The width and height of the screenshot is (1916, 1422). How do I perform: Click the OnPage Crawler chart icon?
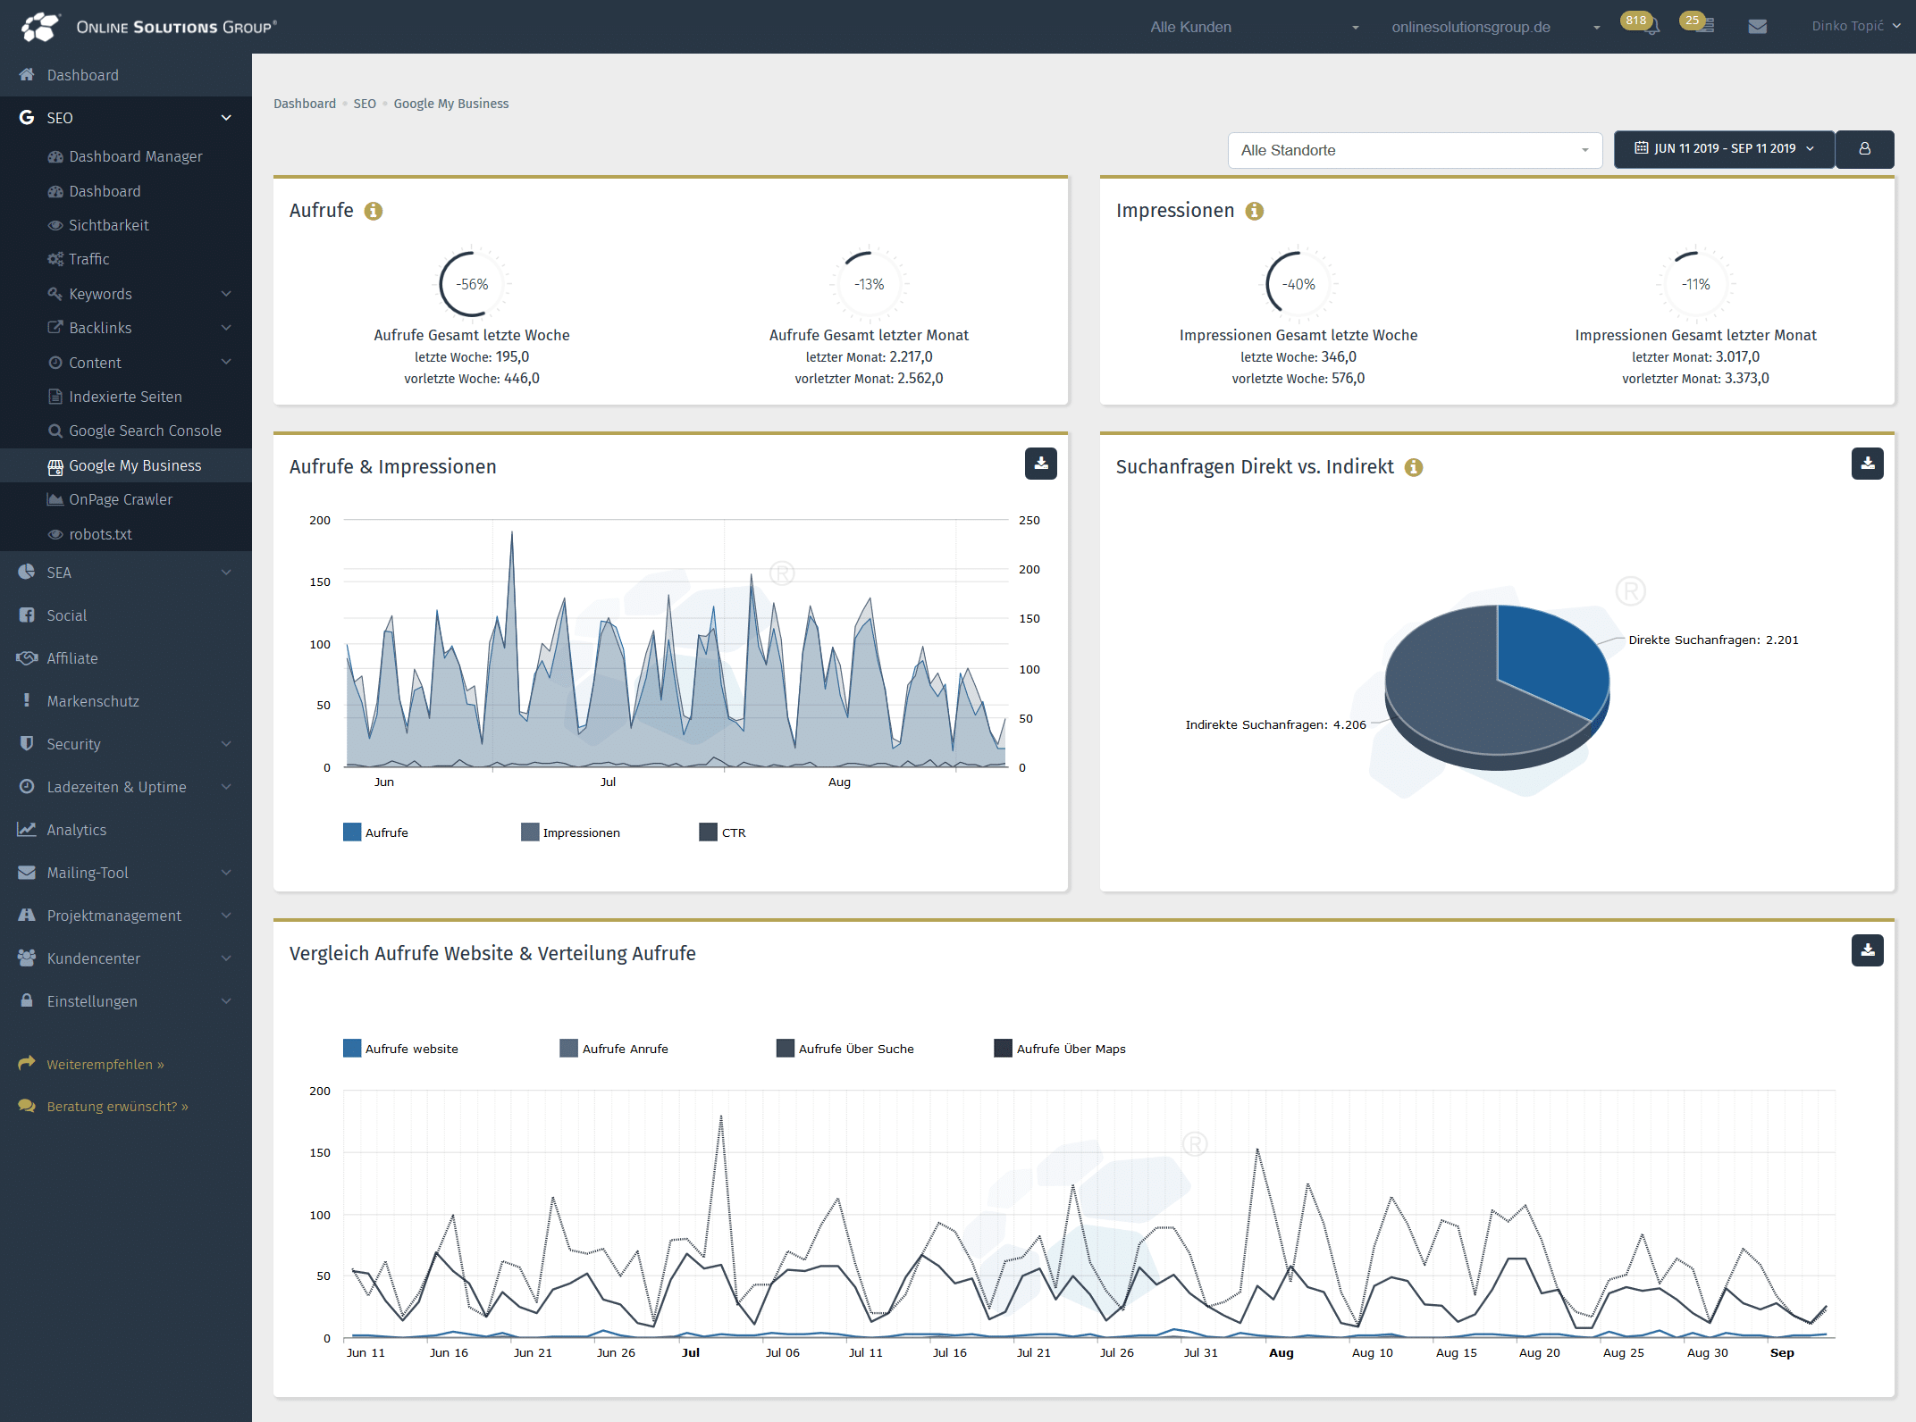pyautogui.click(x=55, y=499)
